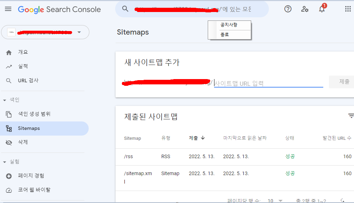This screenshot has width=354, height=203.
Task: Open the 삭제 removals page
Action: click(x=23, y=142)
